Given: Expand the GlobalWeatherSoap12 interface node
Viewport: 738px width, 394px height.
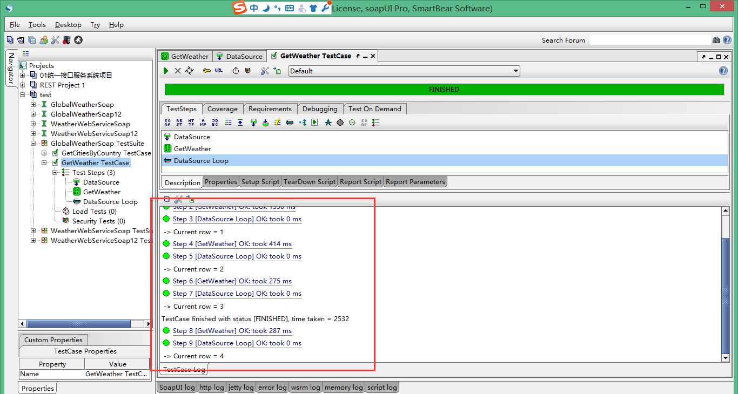Looking at the screenshot, I should tap(33, 114).
